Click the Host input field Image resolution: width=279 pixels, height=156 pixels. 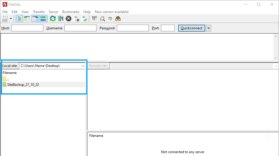tap(27, 28)
